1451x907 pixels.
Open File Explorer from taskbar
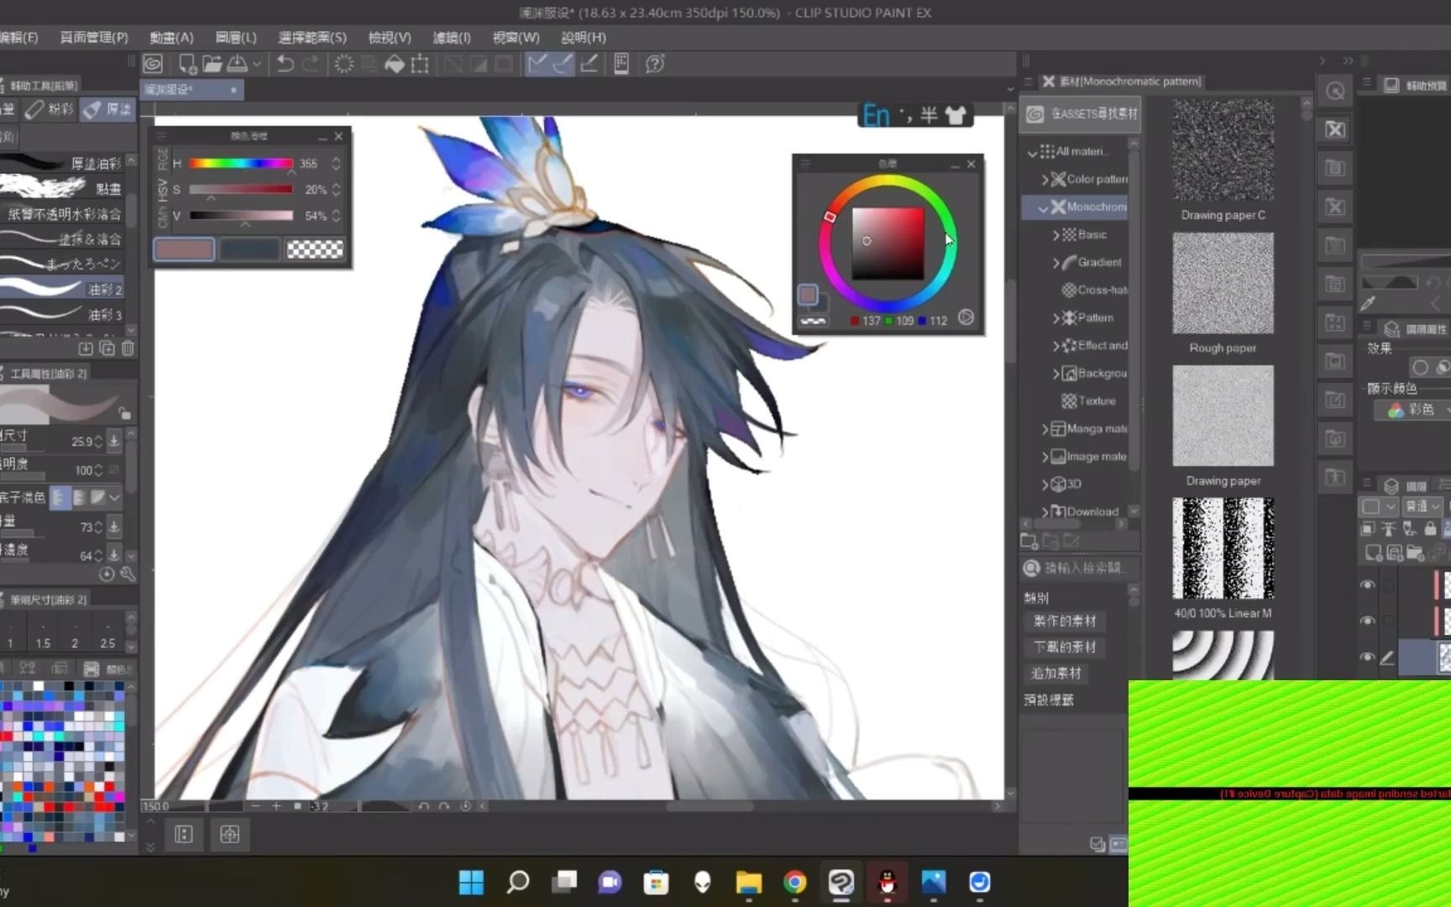click(x=748, y=882)
